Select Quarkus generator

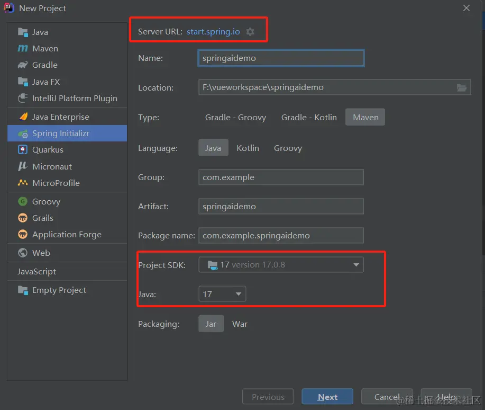pos(67,150)
